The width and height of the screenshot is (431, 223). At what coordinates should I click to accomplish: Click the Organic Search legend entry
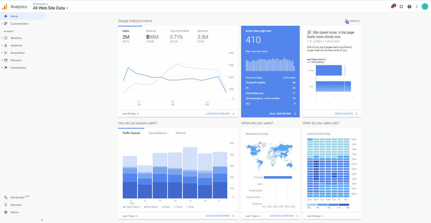(131, 207)
